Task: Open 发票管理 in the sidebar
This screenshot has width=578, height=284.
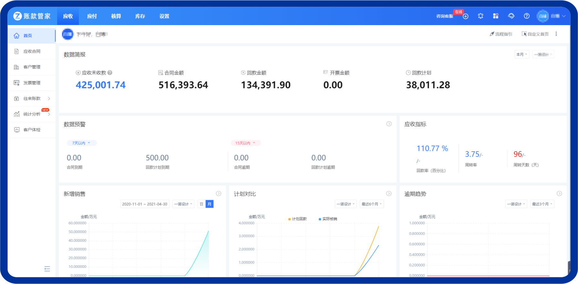Action: click(x=32, y=83)
